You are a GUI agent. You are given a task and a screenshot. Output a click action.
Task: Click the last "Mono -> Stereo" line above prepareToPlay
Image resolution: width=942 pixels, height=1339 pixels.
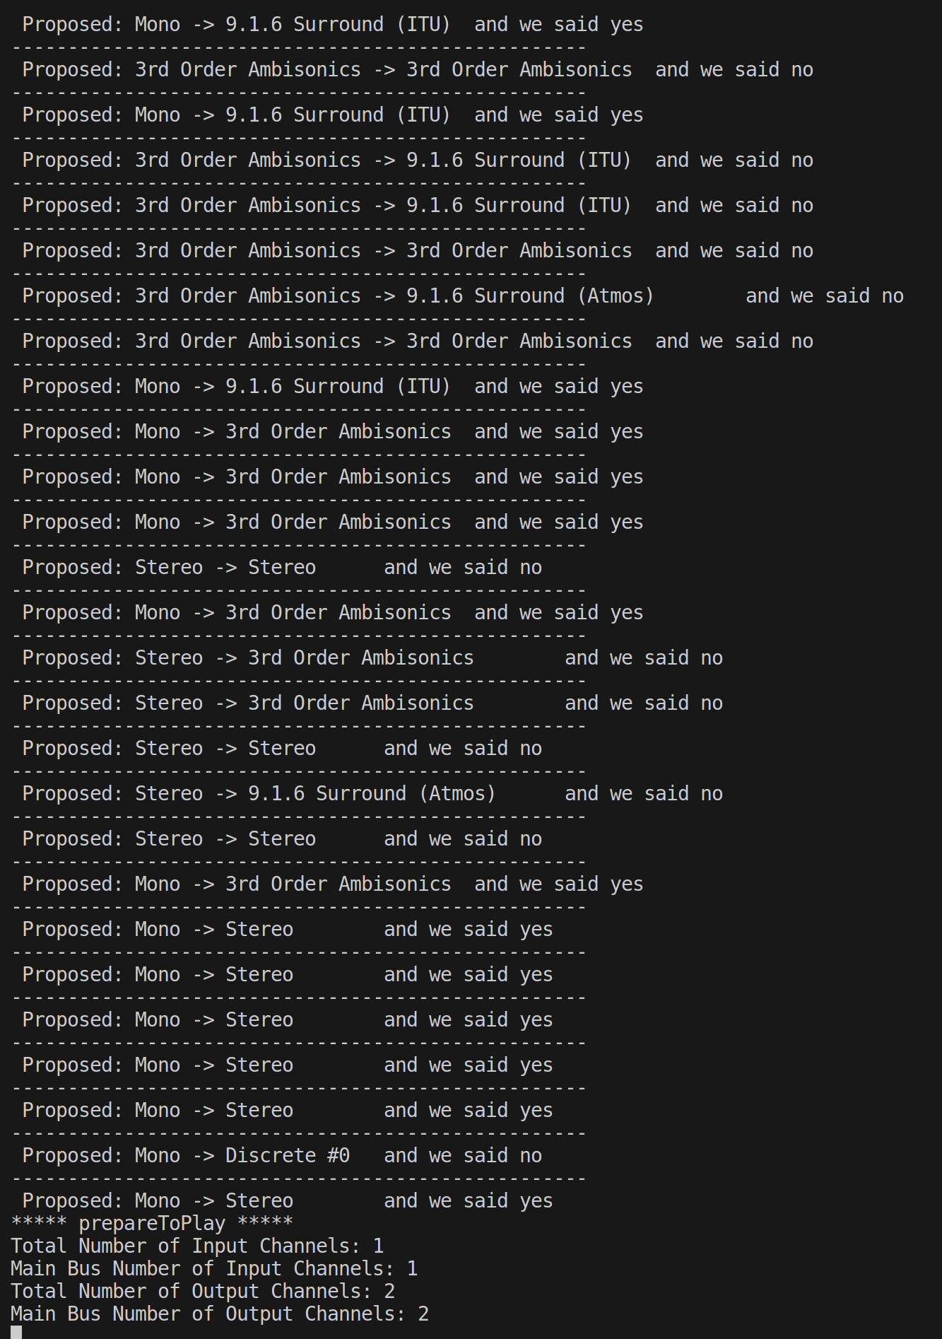coord(213,1200)
